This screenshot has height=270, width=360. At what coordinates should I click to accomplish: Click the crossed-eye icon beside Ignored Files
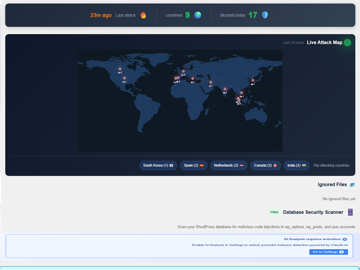(x=352, y=185)
